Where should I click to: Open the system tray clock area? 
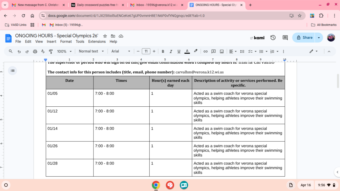click(326, 185)
